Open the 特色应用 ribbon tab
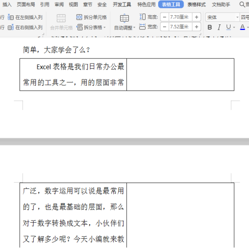Image resolution: width=249 pixels, height=248 pixels. pyautogui.click(x=146, y=4)
